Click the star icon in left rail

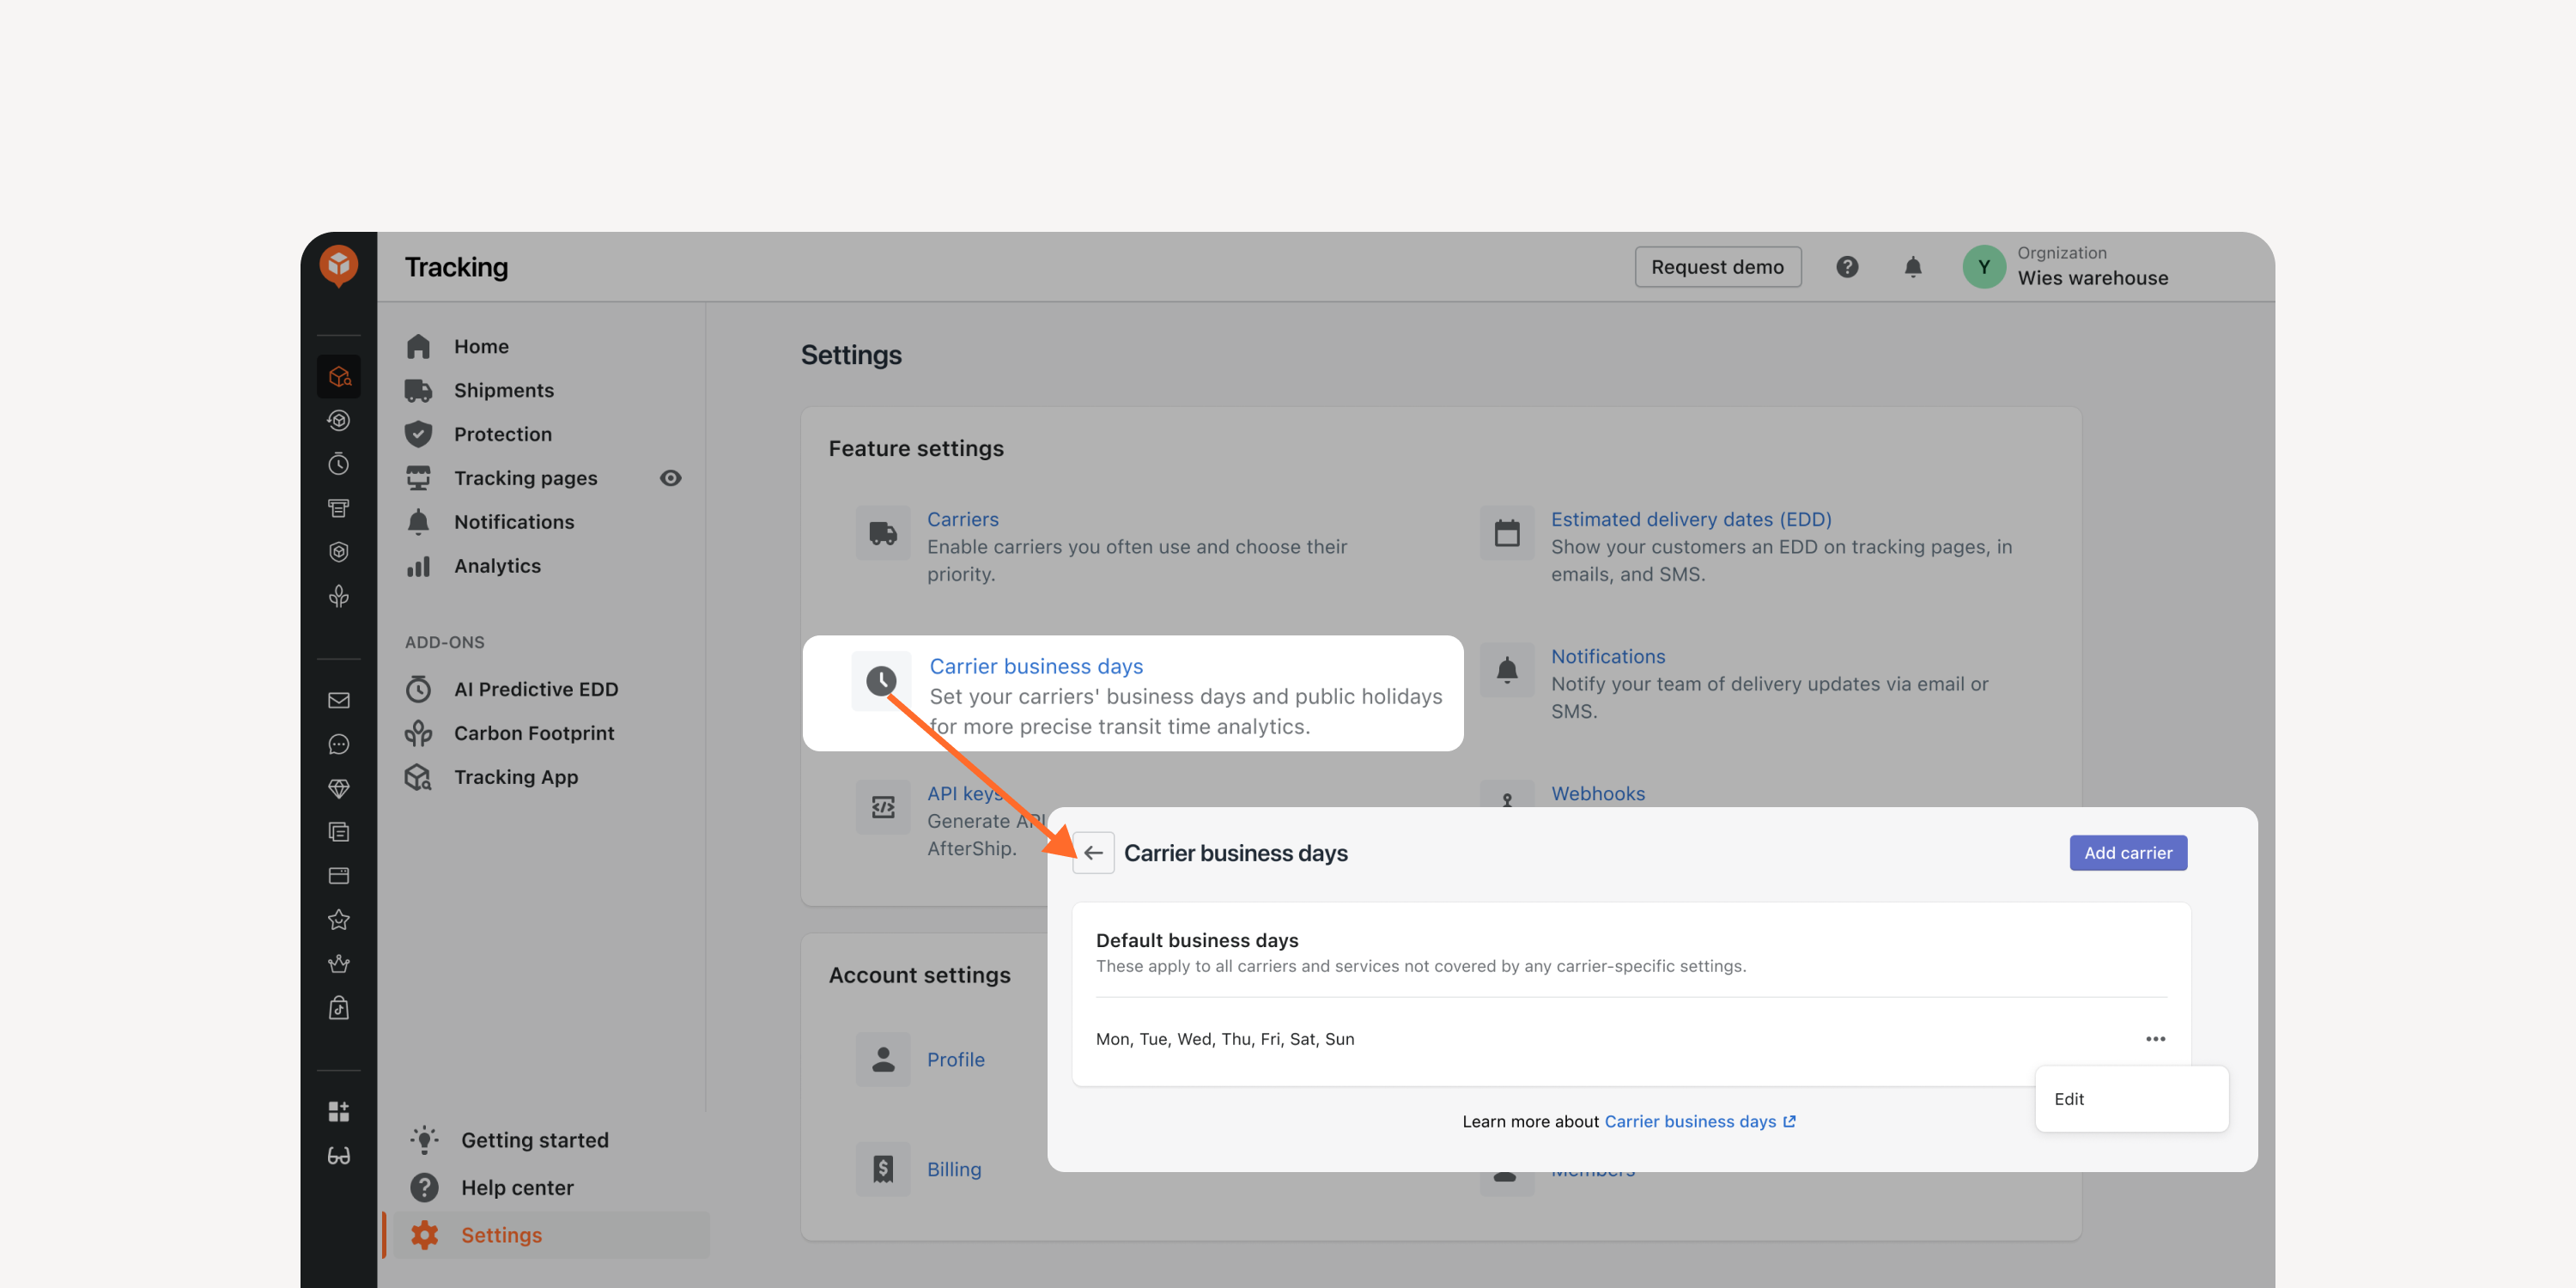(339, 920)
